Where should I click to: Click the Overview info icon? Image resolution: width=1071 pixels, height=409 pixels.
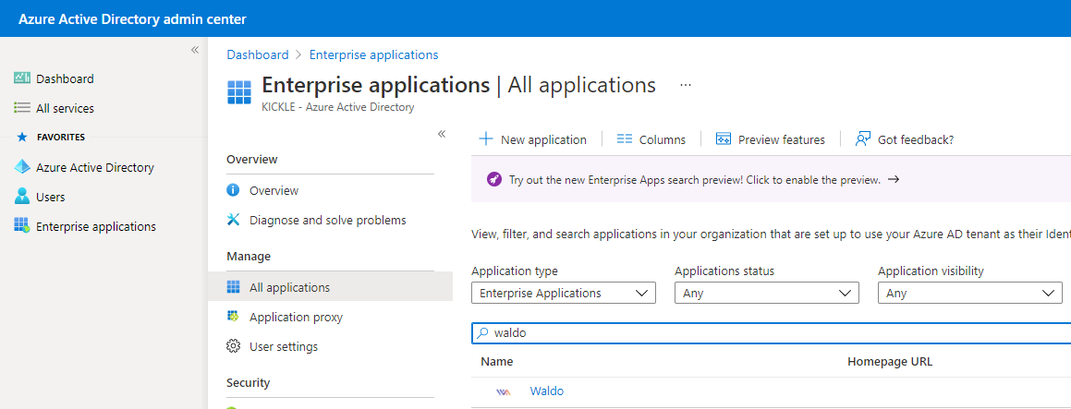tap(233, 190)
